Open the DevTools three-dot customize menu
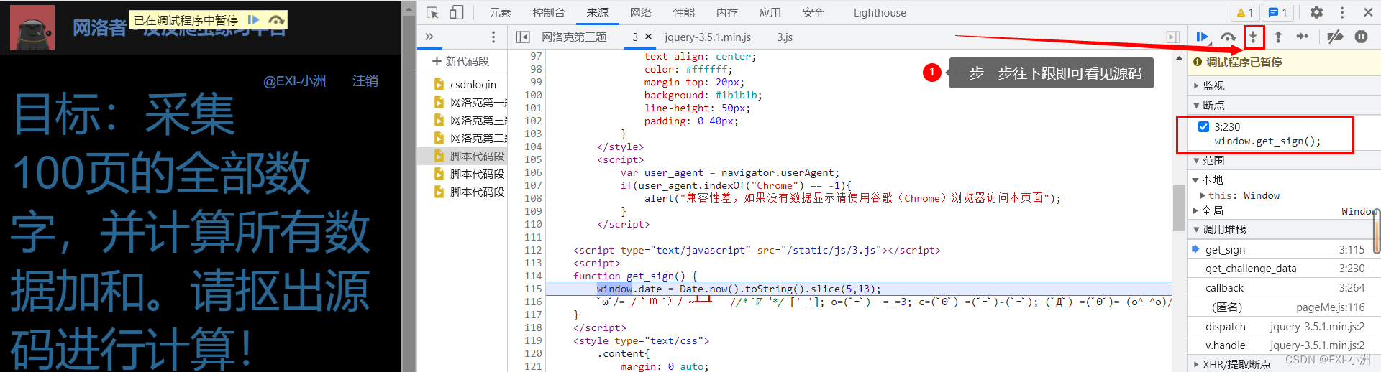This screenshot has height=372, width=1381. [1342, 12]
